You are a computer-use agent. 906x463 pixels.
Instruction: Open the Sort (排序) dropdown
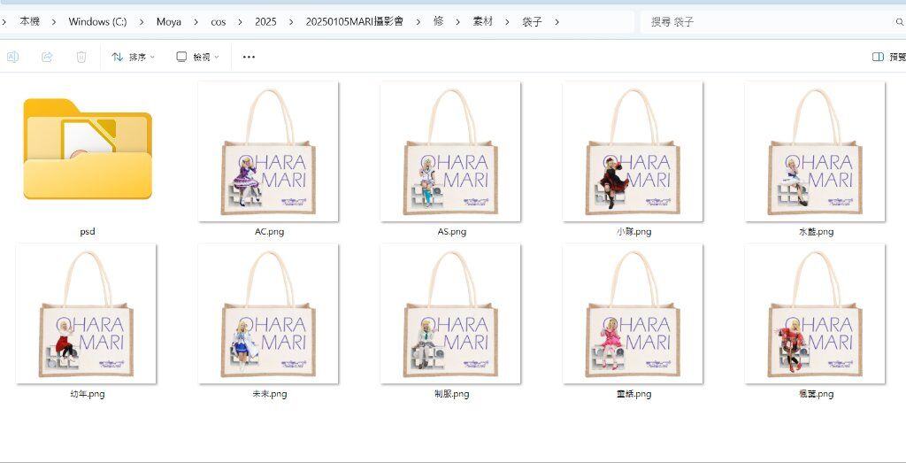coord(133,57)
